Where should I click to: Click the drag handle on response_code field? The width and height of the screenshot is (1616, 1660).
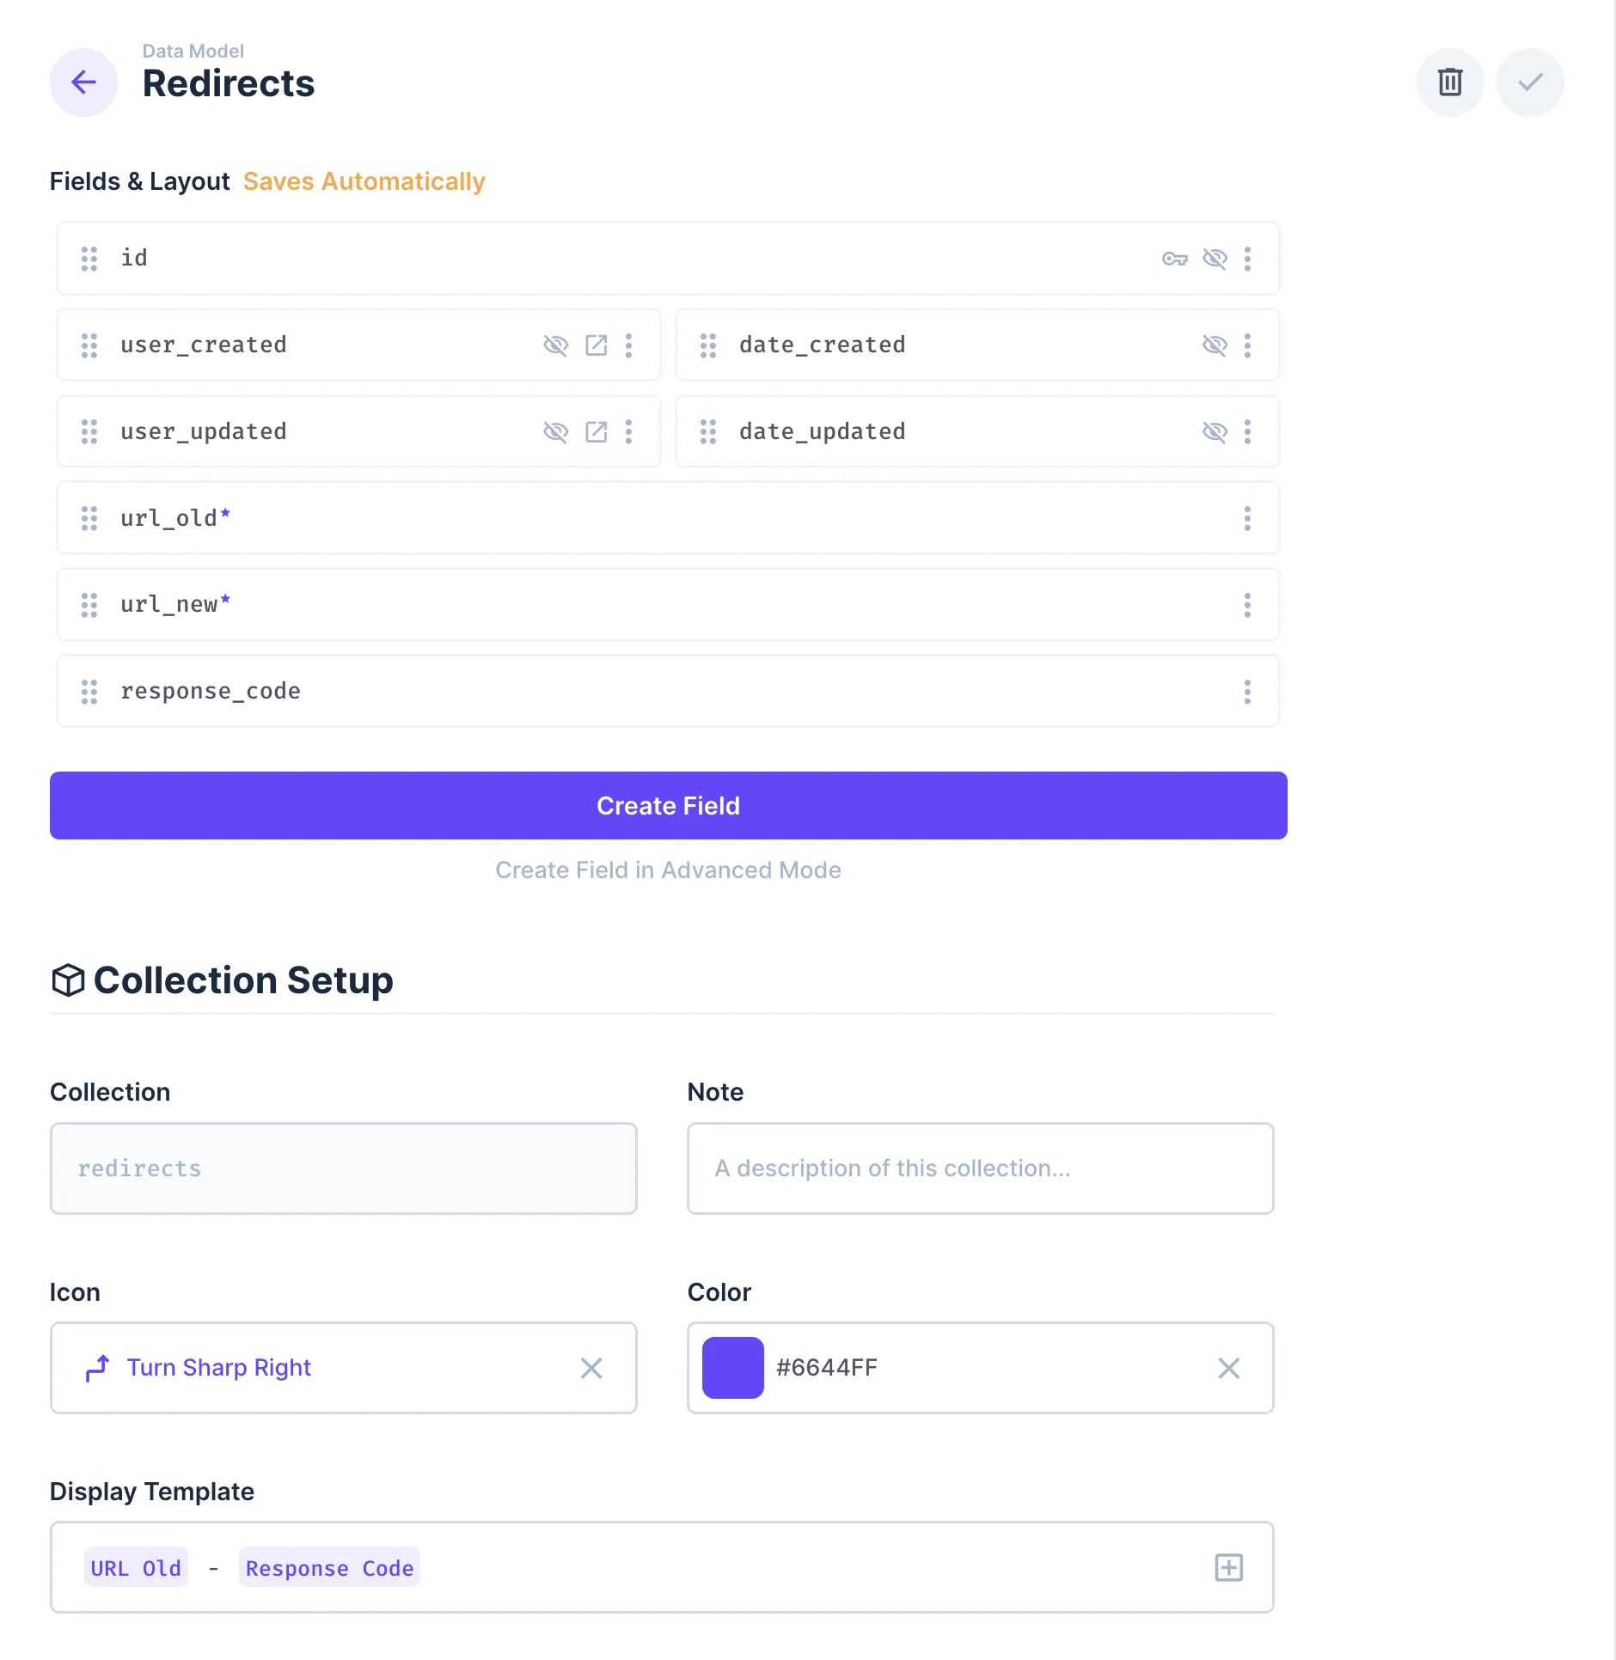(x=89, y=691)
